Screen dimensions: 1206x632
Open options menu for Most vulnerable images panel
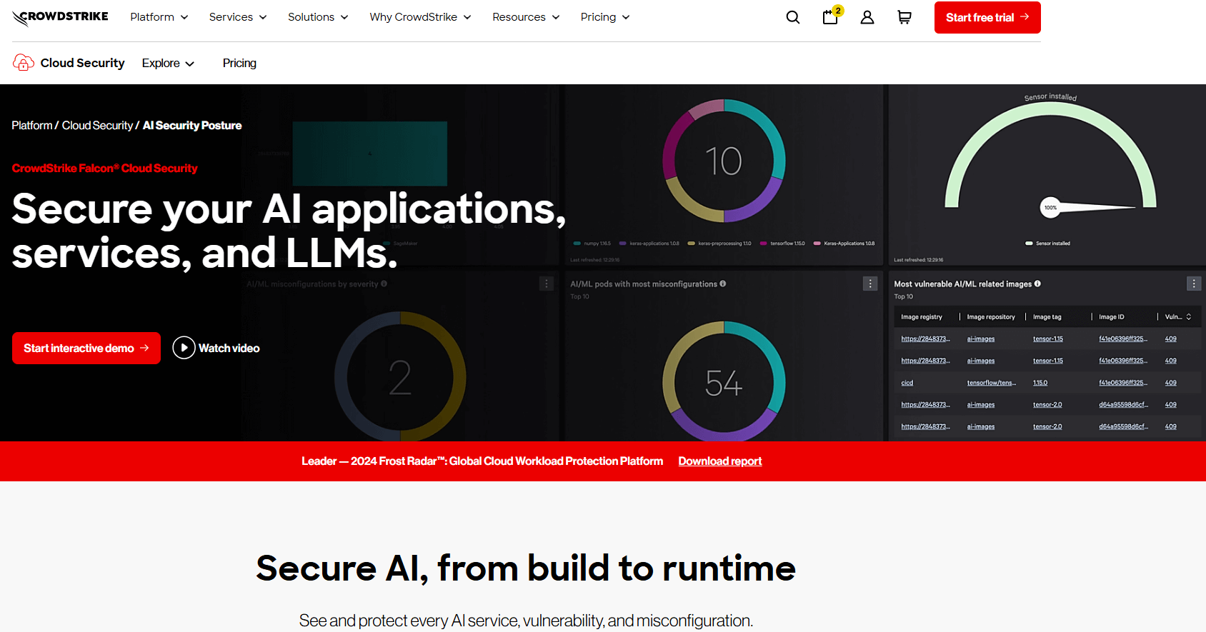[1194, 284]
